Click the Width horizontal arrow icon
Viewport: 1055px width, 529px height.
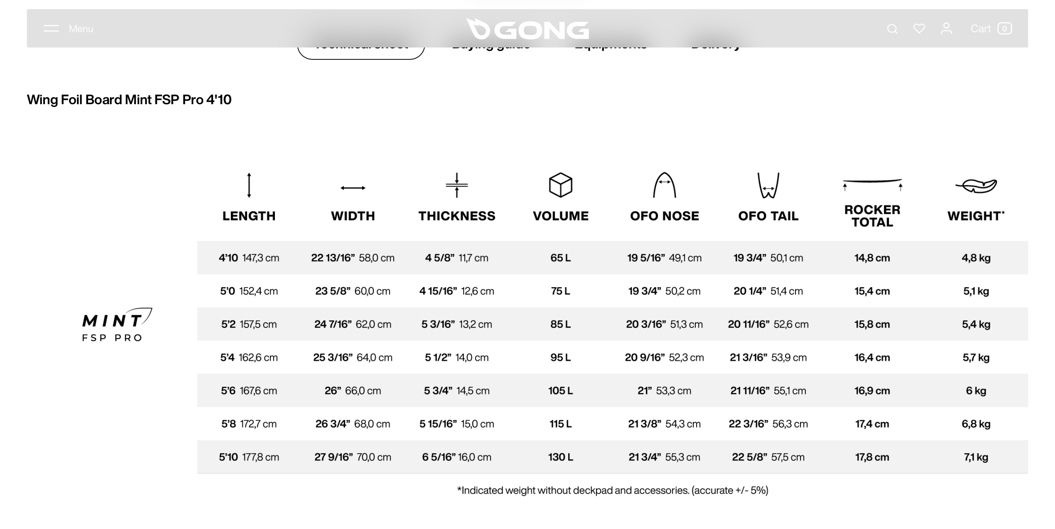[x=353, y=188]
